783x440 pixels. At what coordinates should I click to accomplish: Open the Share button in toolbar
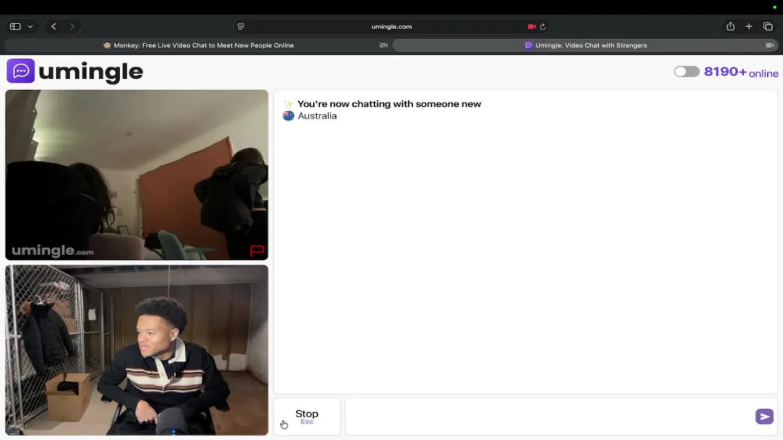[730, 26]
